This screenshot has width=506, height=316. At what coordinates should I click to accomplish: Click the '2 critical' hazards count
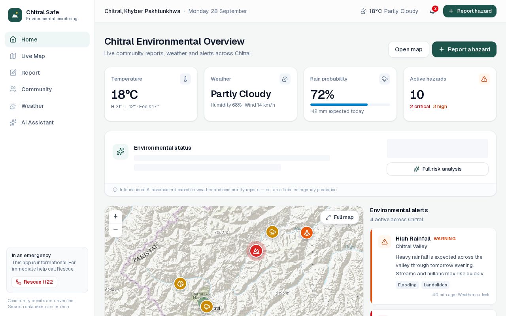pos(420,107)
